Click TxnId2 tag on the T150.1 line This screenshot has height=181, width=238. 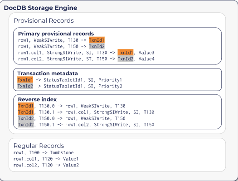pyautogui.click(x=26, y=124)
